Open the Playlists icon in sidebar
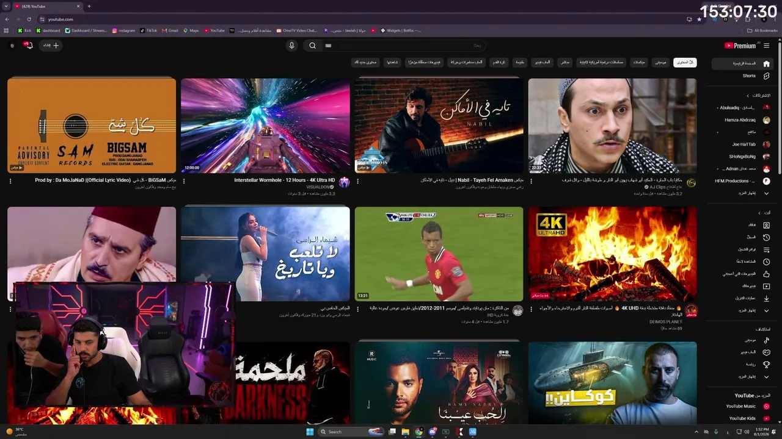The height and width of the screenshot is (439, 782). point(766,249)
